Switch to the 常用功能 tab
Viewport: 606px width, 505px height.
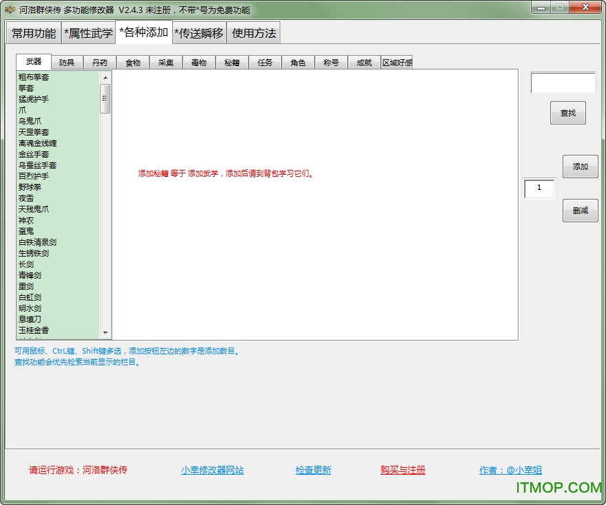tap(34, 33)
